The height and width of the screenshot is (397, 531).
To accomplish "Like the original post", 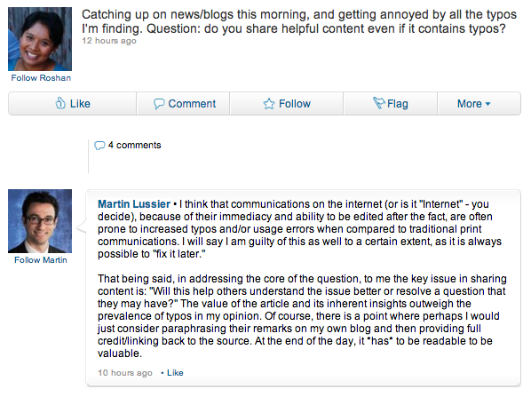I will [73, 104].
